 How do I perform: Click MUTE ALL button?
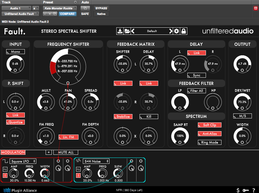pos(66,152)
